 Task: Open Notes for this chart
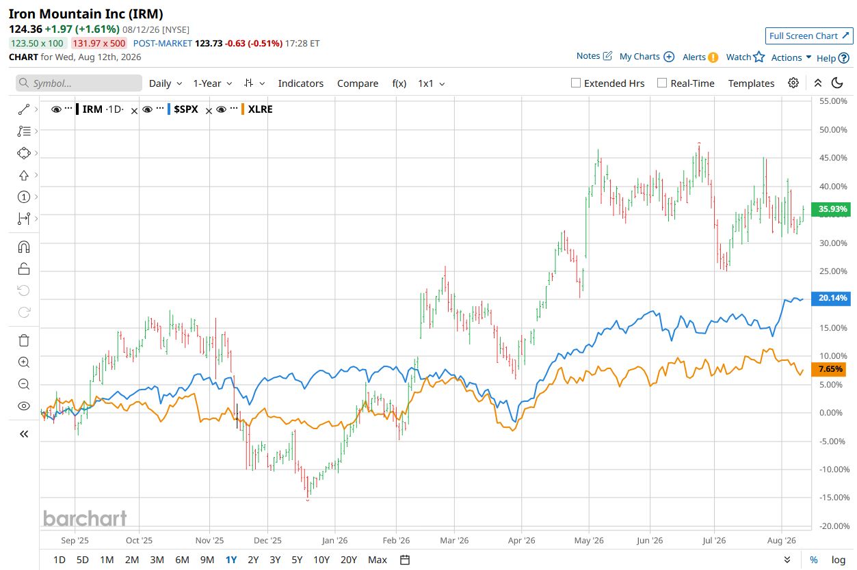coord(594,56)
